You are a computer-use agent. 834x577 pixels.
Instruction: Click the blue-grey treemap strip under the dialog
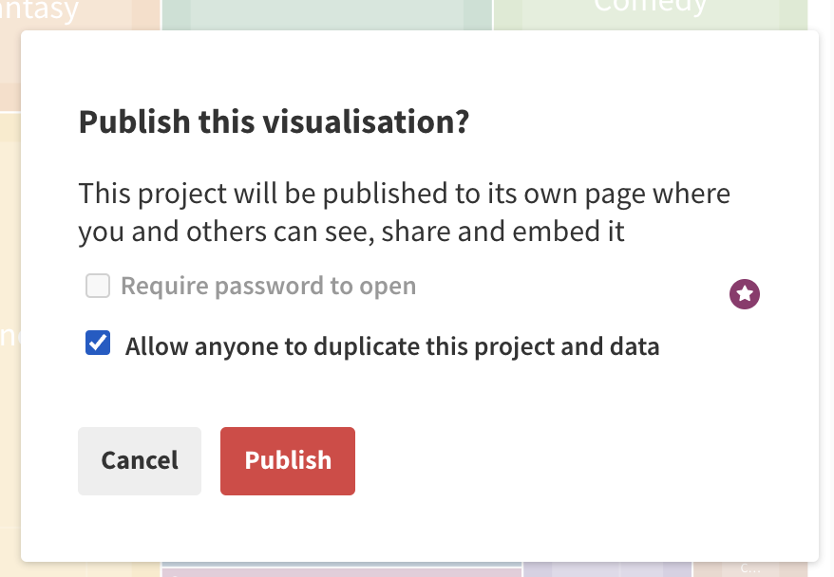click(x=341, y=565)
